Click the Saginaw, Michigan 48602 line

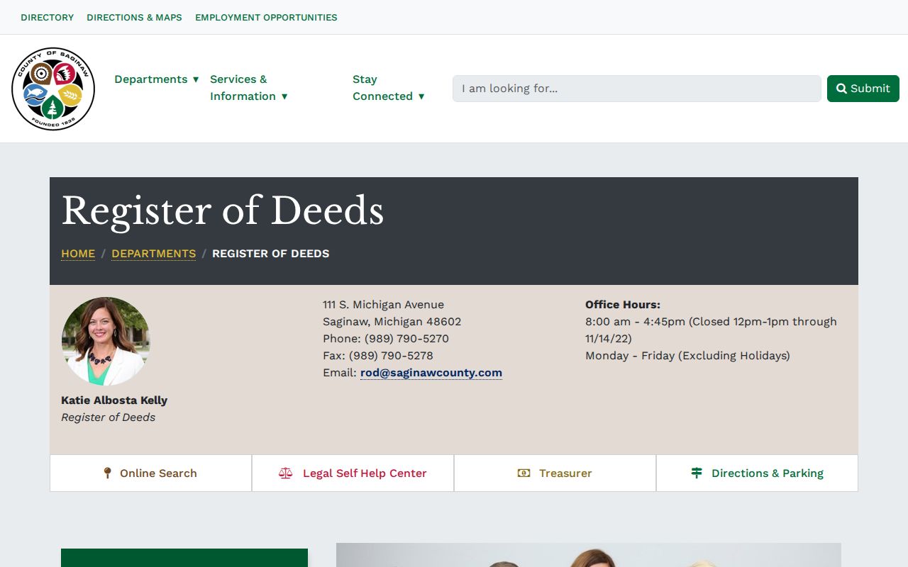tap(392, 322)
